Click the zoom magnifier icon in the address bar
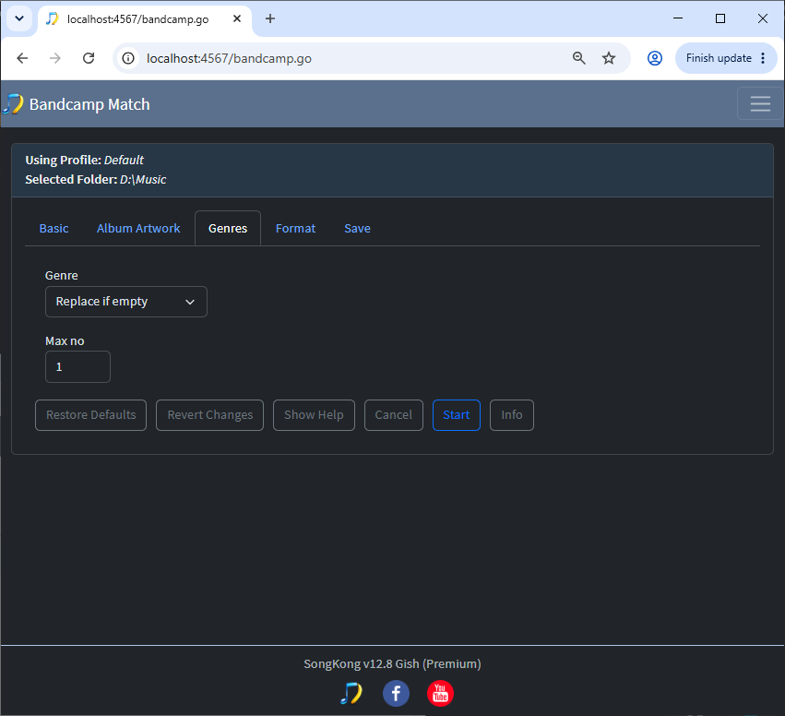Screen dimensions: 785x716 coord(578,58)
